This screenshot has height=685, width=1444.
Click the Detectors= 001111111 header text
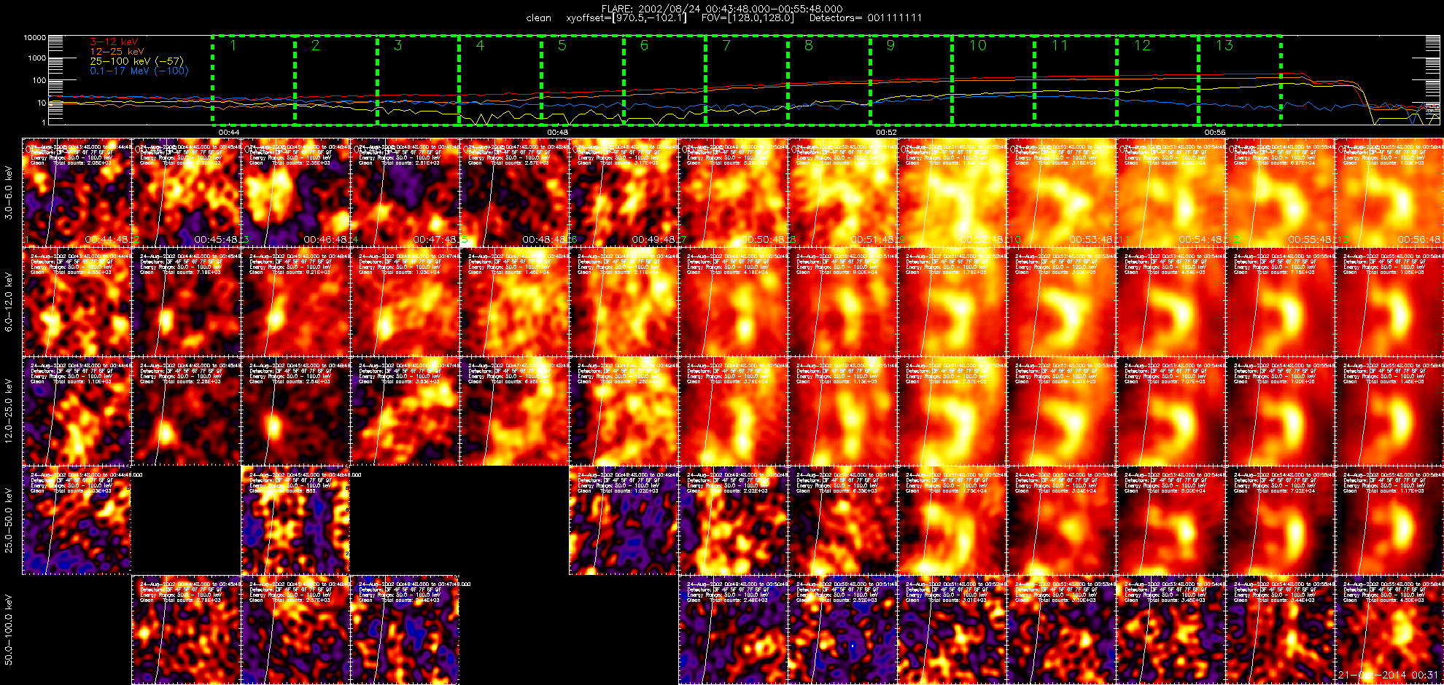pyautogui.click(x=866, y=18)
